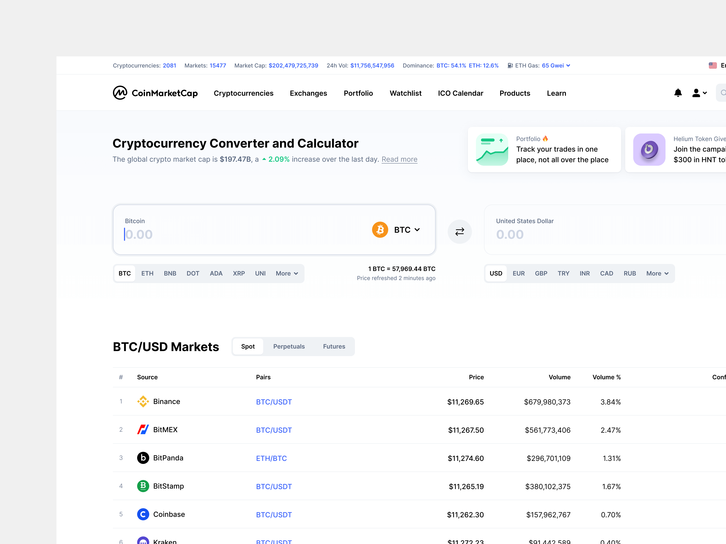
Task: Click the swap currencies arrow button
Action: pyautogui.click(x=460, y=231)
